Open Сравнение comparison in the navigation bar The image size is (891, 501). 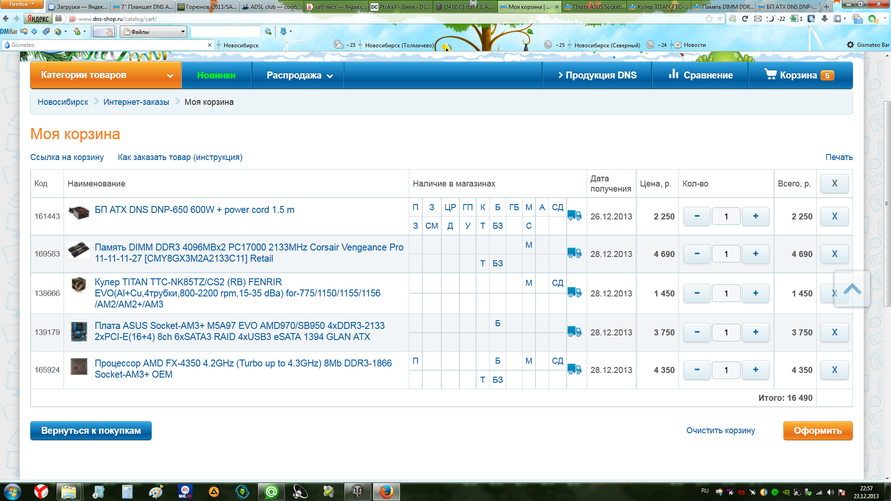pos(700,75)
